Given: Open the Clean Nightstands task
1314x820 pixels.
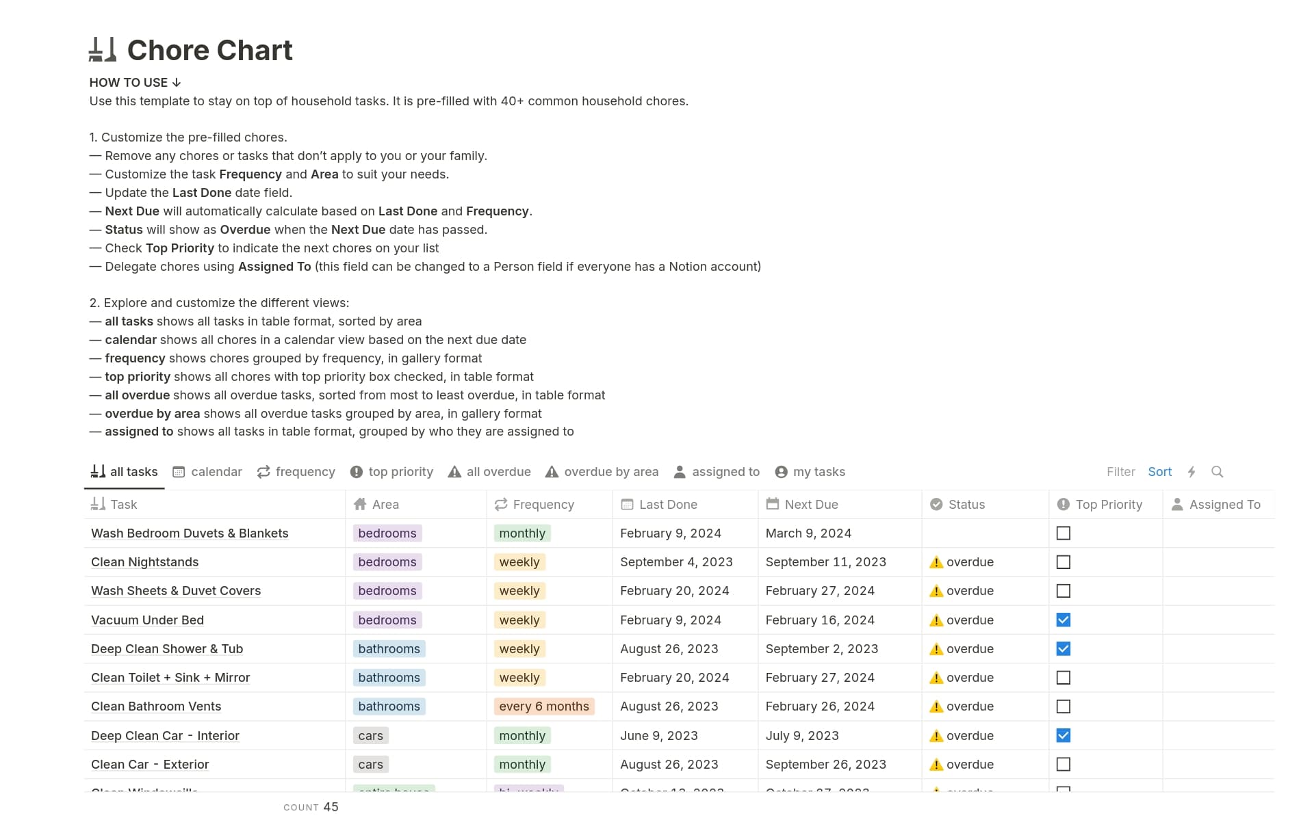Looking at the screenshot, I should click(x=144, y=561).
